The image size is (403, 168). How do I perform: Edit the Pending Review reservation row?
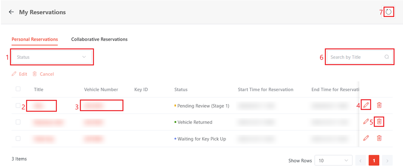click(366, 105)
